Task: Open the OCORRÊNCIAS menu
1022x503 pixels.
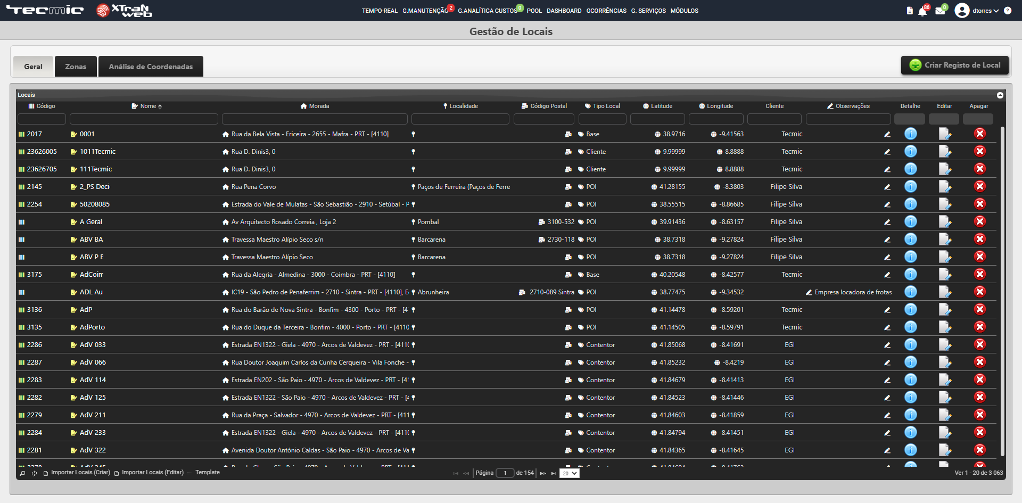Action: (606, 11)
